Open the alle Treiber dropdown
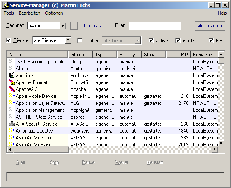The image size is (231, 188). [x=137, y=40]
